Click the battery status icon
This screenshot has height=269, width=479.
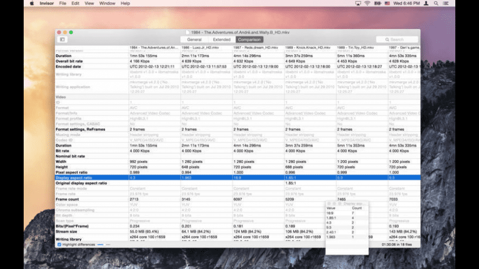point(378,3)
